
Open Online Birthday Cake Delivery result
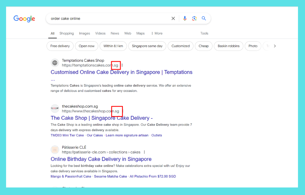(101, 159)
